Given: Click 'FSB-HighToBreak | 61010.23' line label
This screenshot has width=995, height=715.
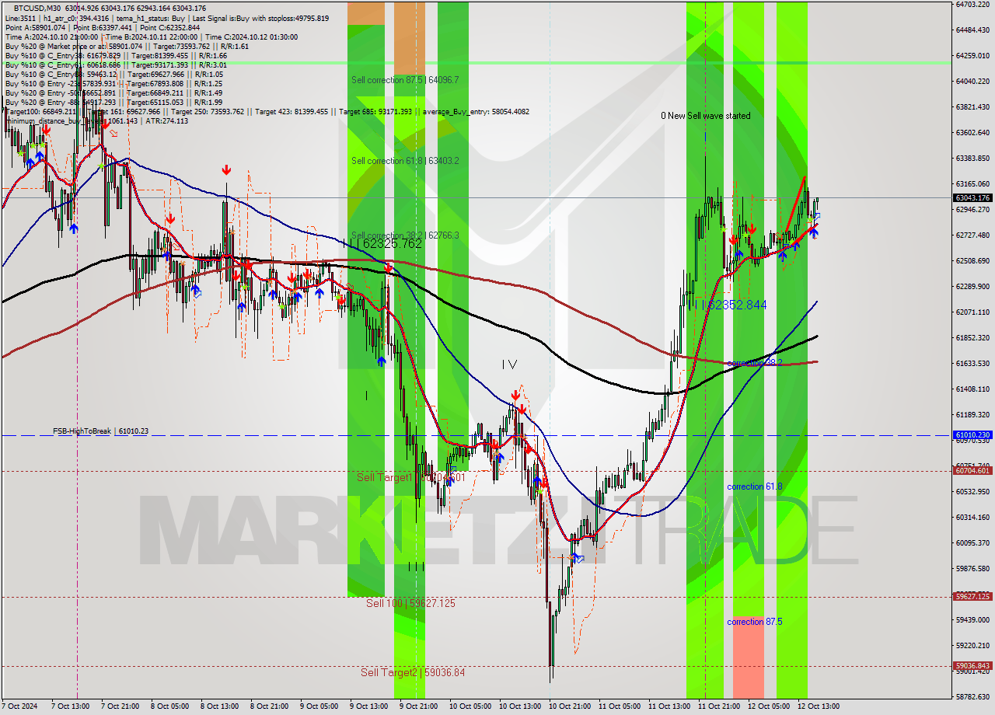Looking at the screenshot, I should 100,431.
